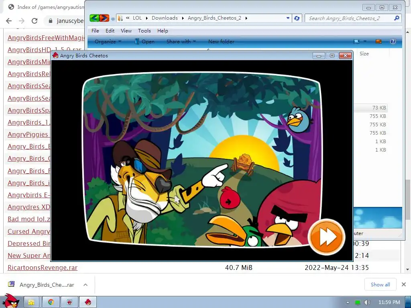Click the folder icon in Explorer address bar
The image size is (411, 308).
120,18
